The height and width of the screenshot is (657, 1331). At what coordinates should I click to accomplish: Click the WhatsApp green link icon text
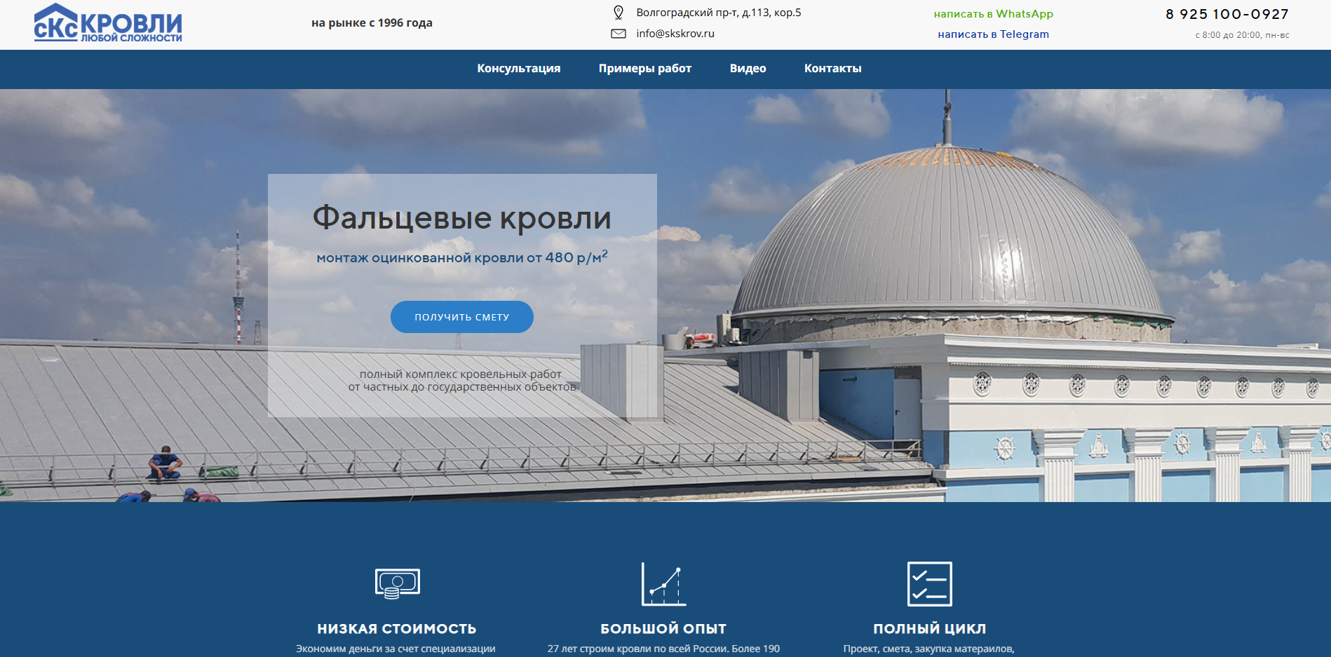(x=994, y=13)
